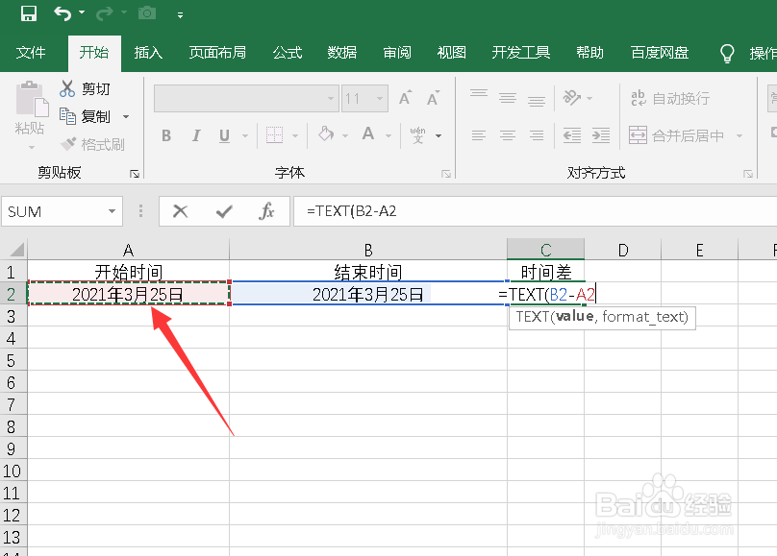Click the 合并后居中 merge button

click(x=676, y=135)
